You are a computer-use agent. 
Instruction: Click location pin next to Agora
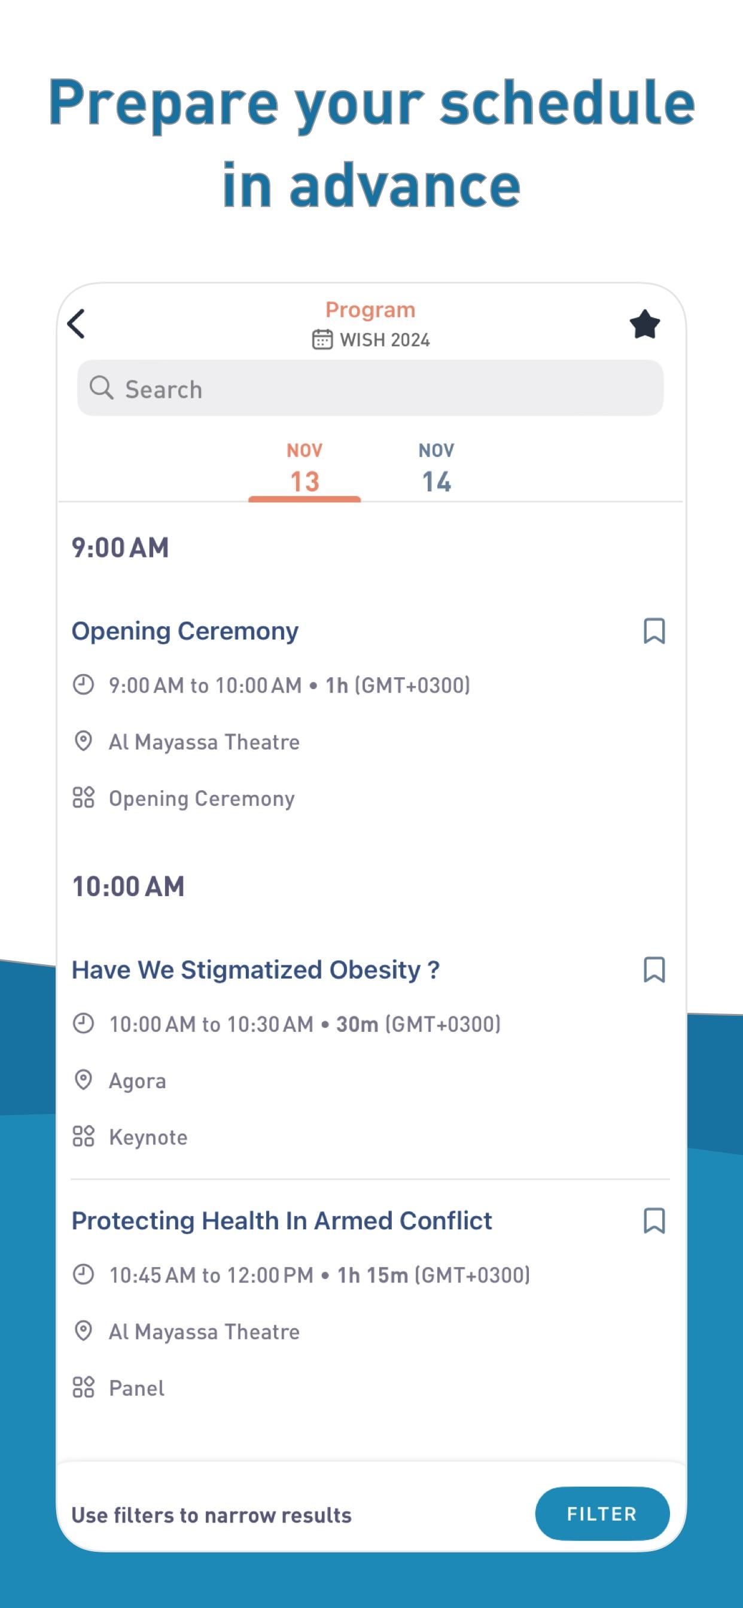click(x=84, y=1080)
